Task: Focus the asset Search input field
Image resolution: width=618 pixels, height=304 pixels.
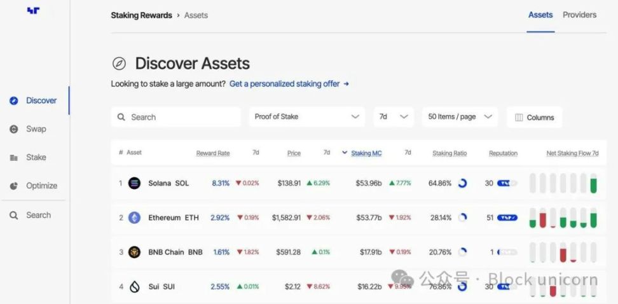Action: click(x=175, y=117)
